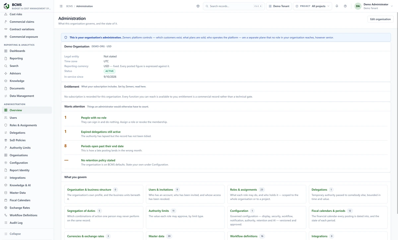Click the Search magnifier icon in sidebar

click(6, 66)
